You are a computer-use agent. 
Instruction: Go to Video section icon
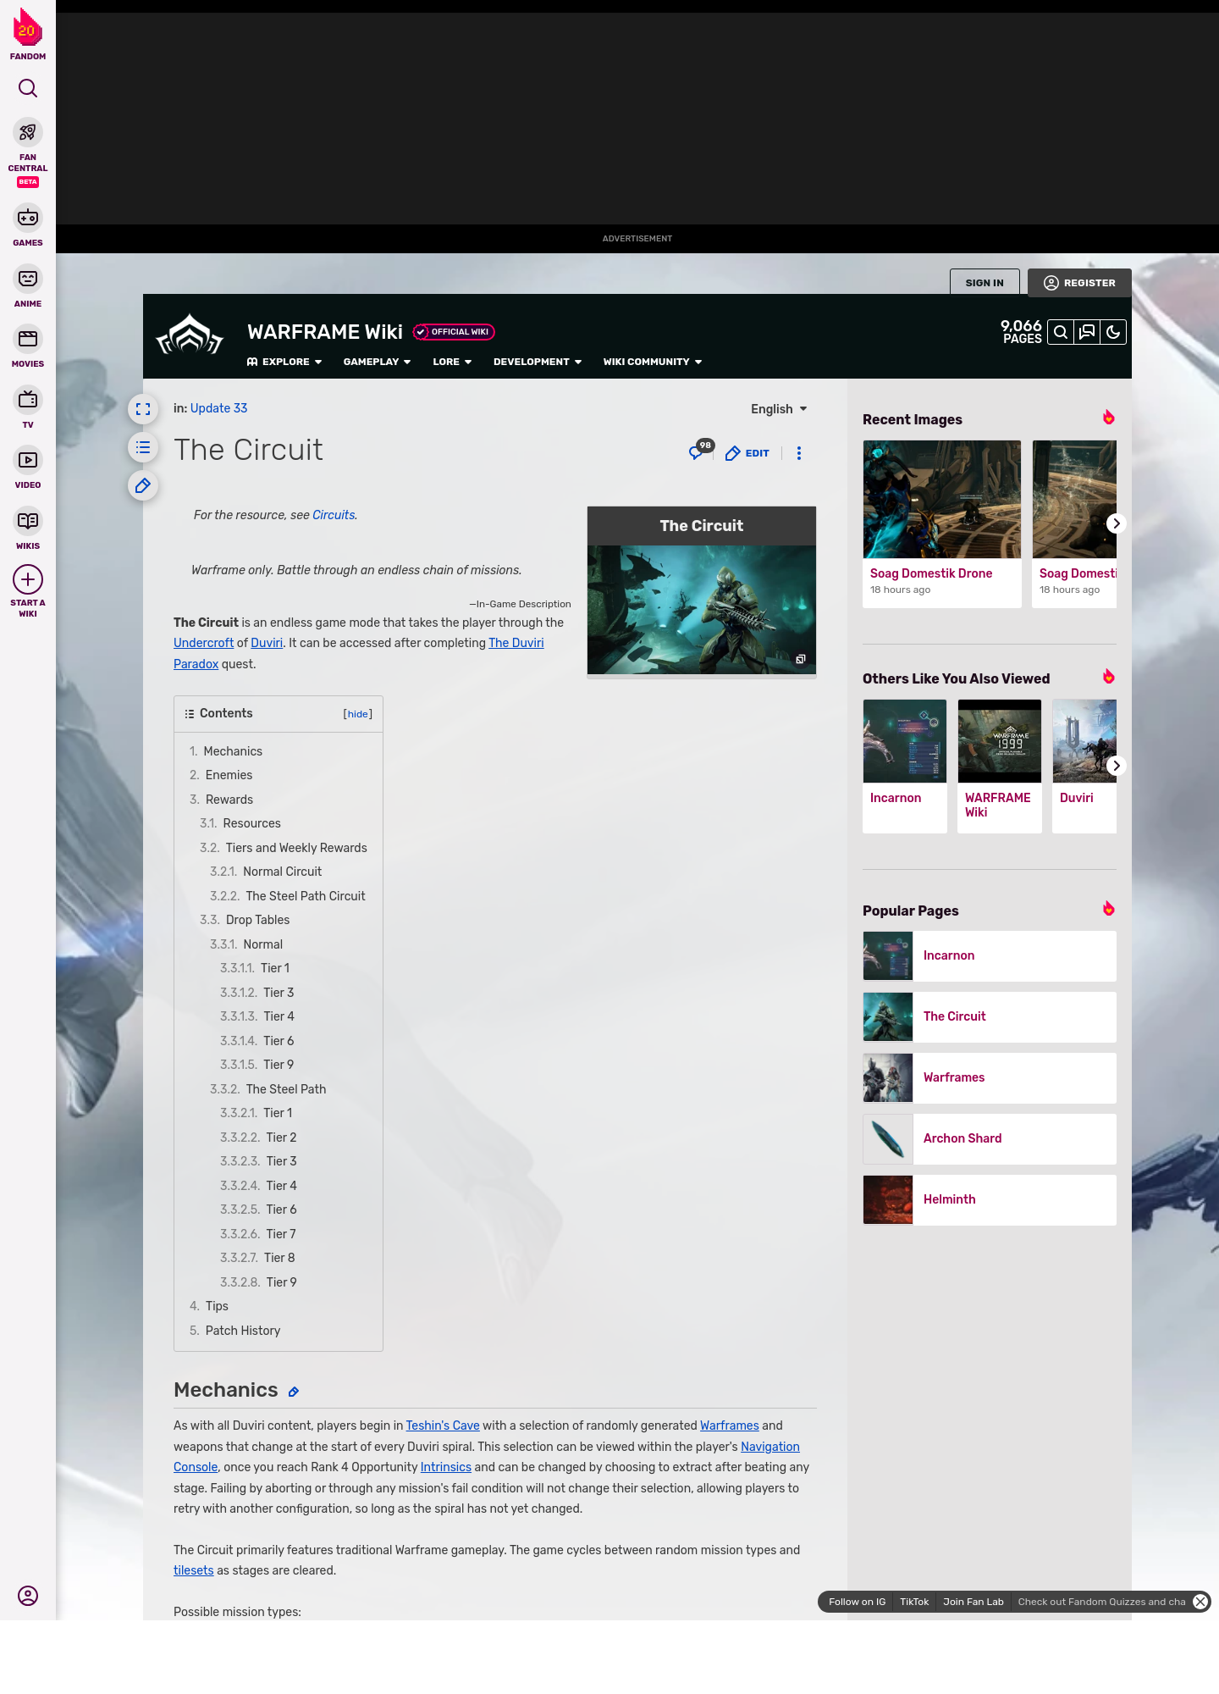pyautogui.click(x=28, y=460)
